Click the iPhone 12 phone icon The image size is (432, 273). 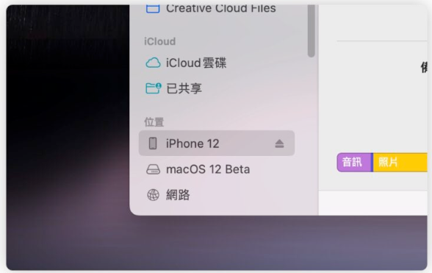coord(153,143)
